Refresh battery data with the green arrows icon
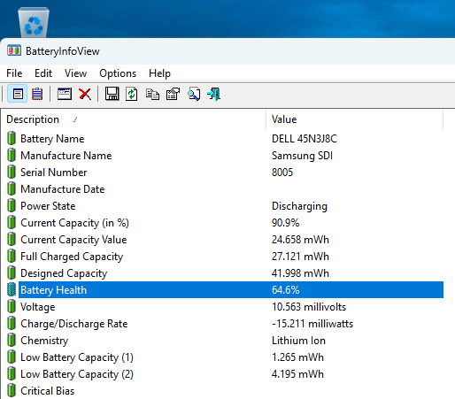This screenshot has height=399, width=455. (x=131, y=95)
